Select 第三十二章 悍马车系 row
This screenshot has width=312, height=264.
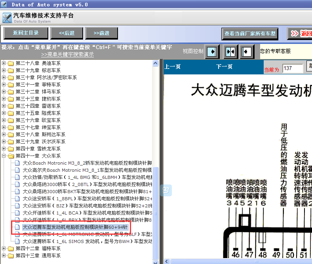pyautogui.click(x=38, y=92)
